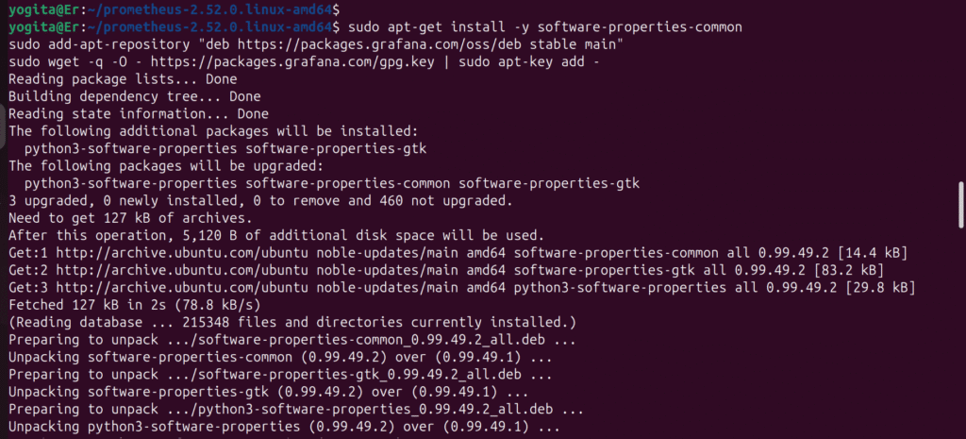
Task: Click the Get:1 archive.ubuntu.com URL
Action: [x=183, y=253]
